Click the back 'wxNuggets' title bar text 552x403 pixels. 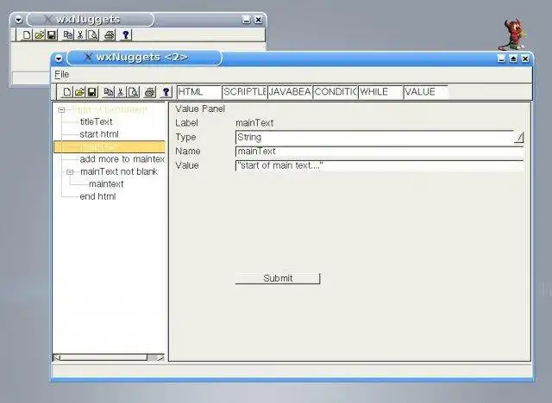point(88,19)
